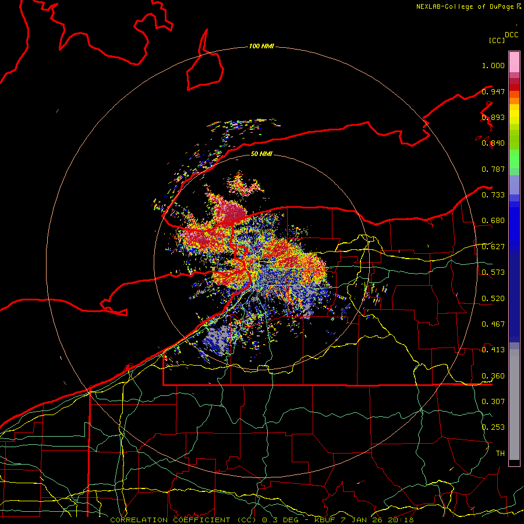Click the 100 NMI range ring label
This screenshot has height=524, width=524.
point(261,46)
